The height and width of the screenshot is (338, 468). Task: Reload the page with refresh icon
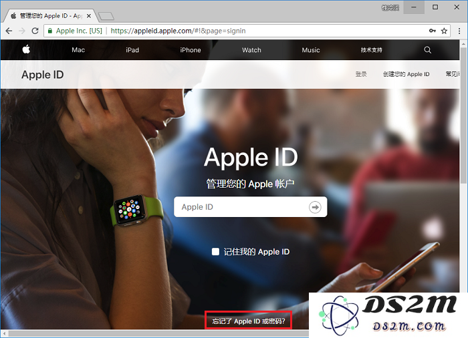pyautogui.click(x=35, y=31)
